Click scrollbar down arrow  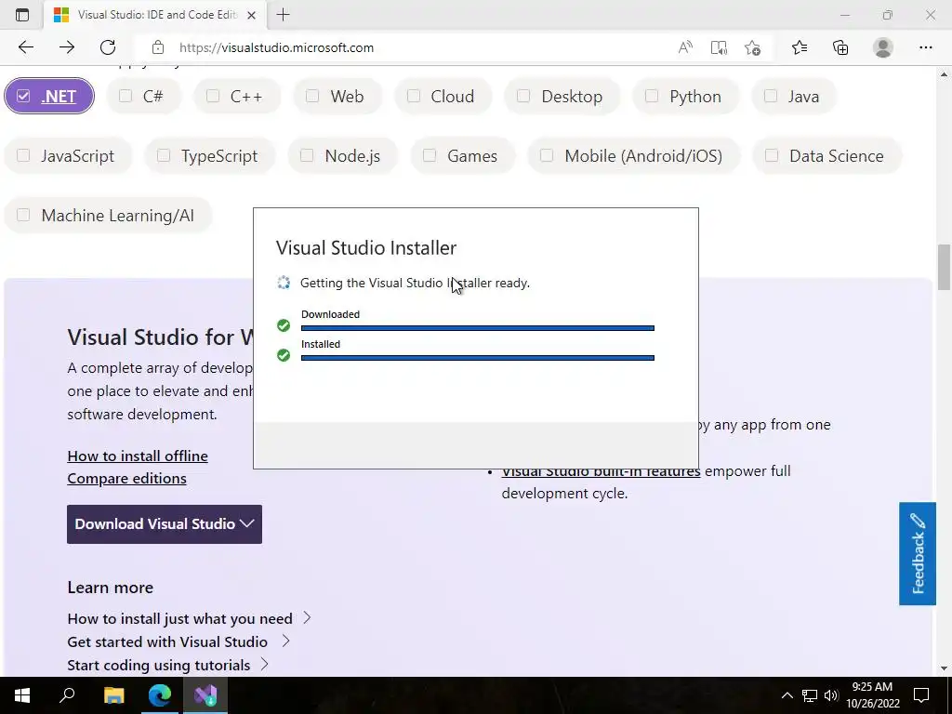(944, 668)
